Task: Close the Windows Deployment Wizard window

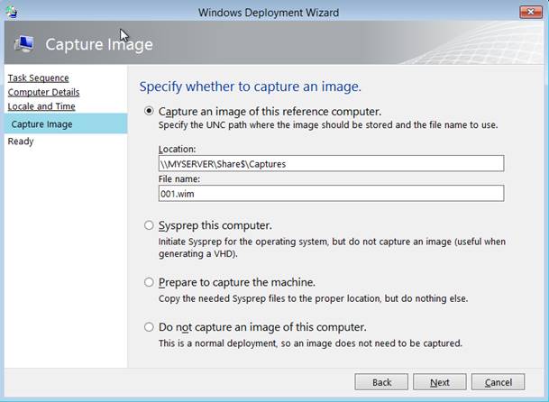Action: [531, 13]
